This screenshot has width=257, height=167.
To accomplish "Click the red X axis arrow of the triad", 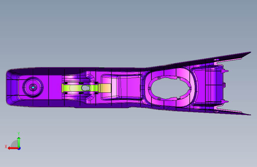I will pyautogui.click(x=13, y=148).
